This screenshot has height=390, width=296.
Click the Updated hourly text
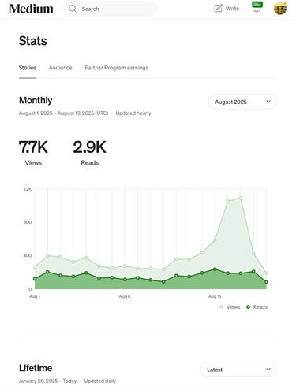[133, 113]
